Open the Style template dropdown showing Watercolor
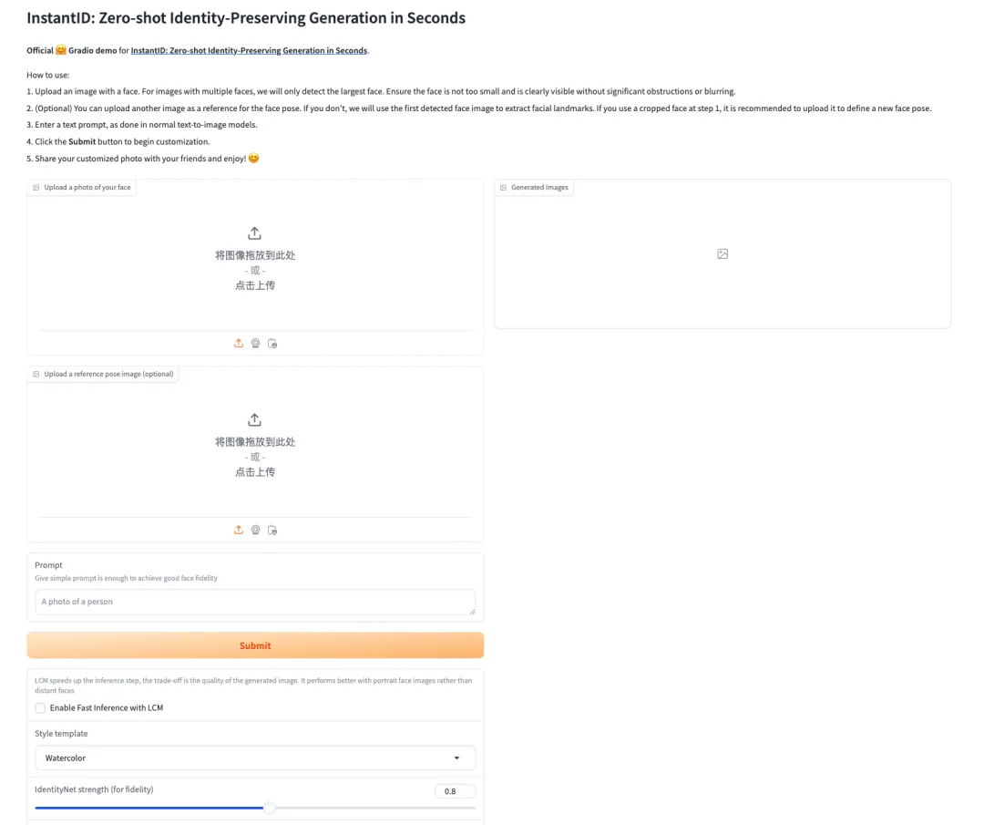This screenshot has width=984, height=825. (255, 758)
